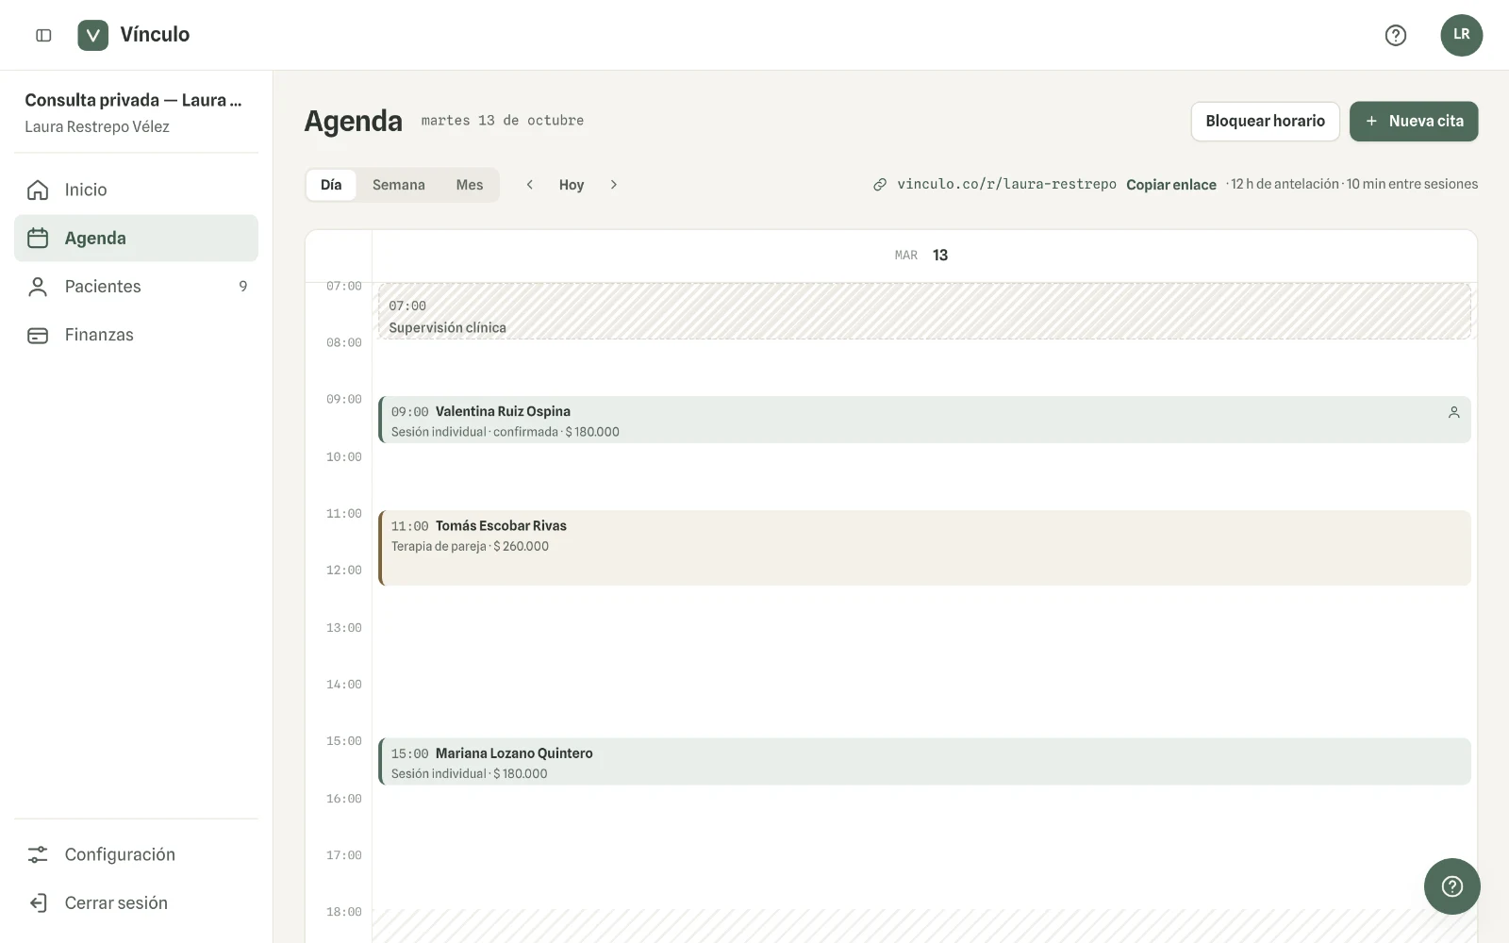This screenshot has height=943, width=1509.
Task: Click the Configuración sliders icon
Action: pyautogui.click(x=38, y=854)
